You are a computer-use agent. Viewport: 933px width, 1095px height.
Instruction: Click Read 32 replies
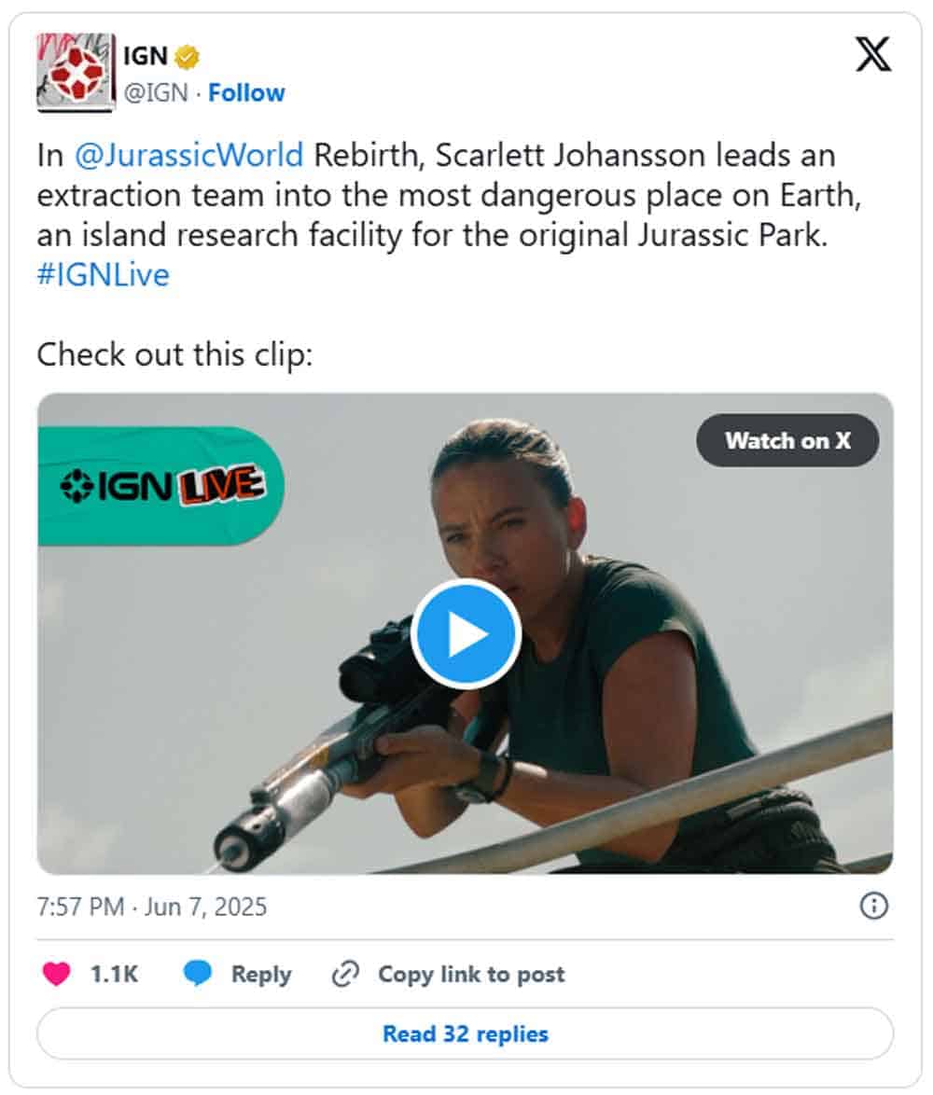click(465, 1034)
